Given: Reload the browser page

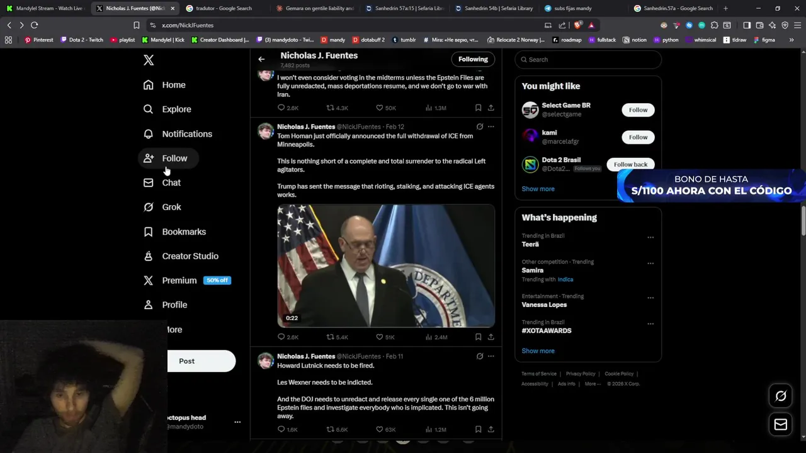Looking at the screenshot, I should [34, 25].
